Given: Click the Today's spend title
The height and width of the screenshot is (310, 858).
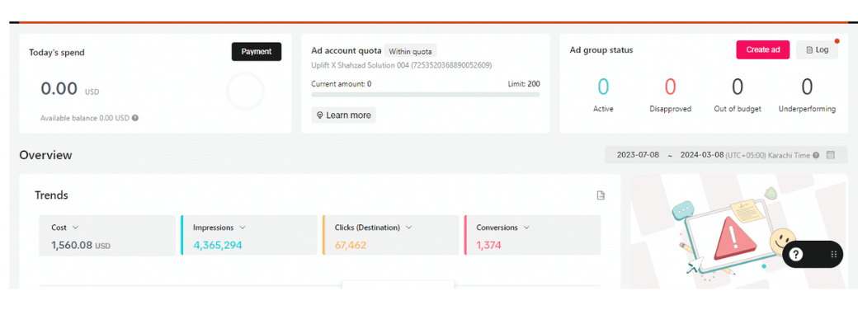Looking at the screenshot, I should [x=57, y=53].
